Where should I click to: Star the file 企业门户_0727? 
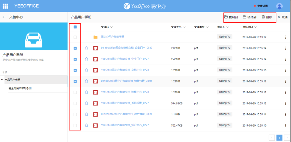pos(86,59)
